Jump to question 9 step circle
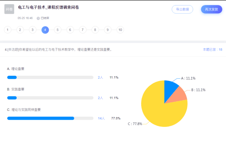Viewport: 226px width, 144px height. (108, 30)
